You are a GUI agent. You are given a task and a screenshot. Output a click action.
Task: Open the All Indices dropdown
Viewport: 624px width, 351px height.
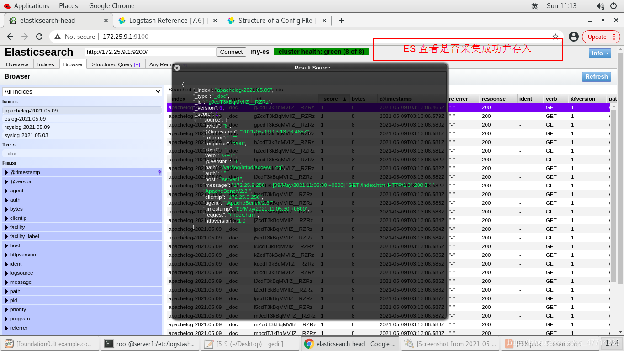click(x=82, y=91)
